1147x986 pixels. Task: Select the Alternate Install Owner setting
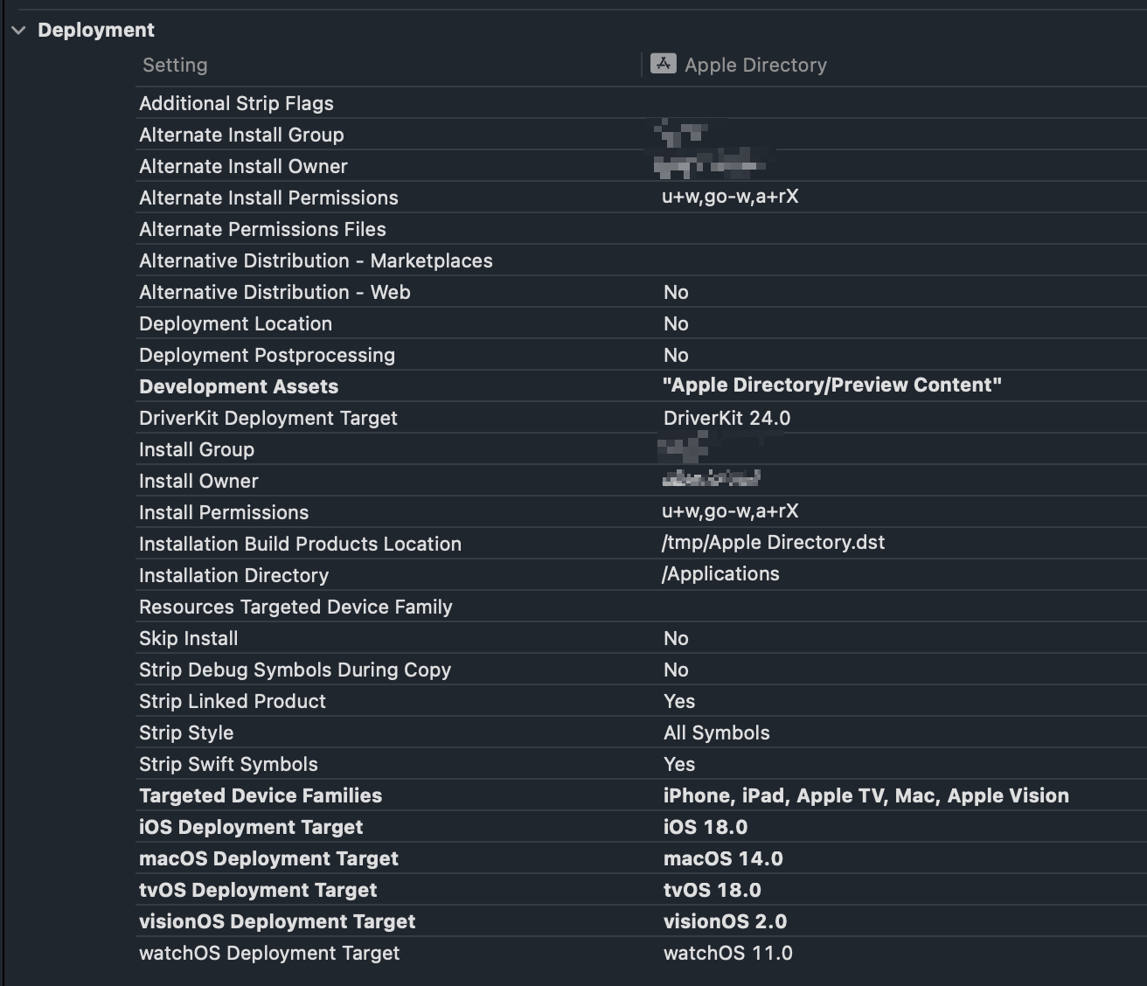click(243, 166)
